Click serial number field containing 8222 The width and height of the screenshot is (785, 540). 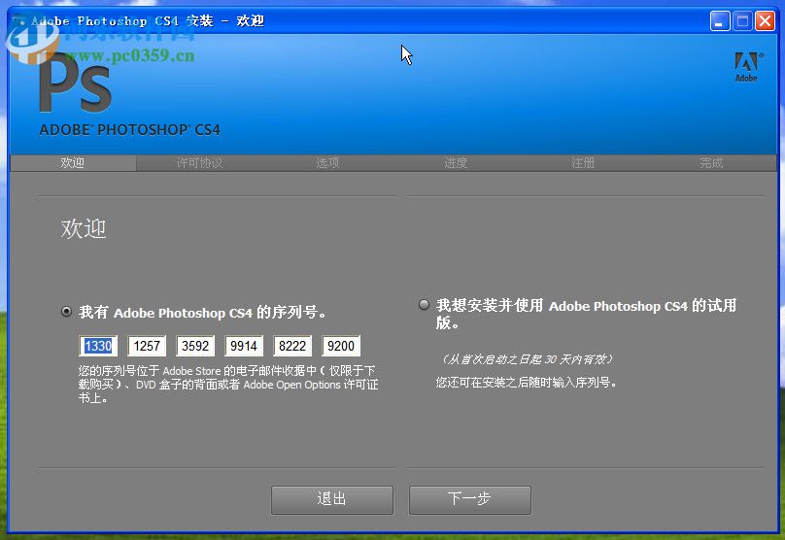point(292,346)
